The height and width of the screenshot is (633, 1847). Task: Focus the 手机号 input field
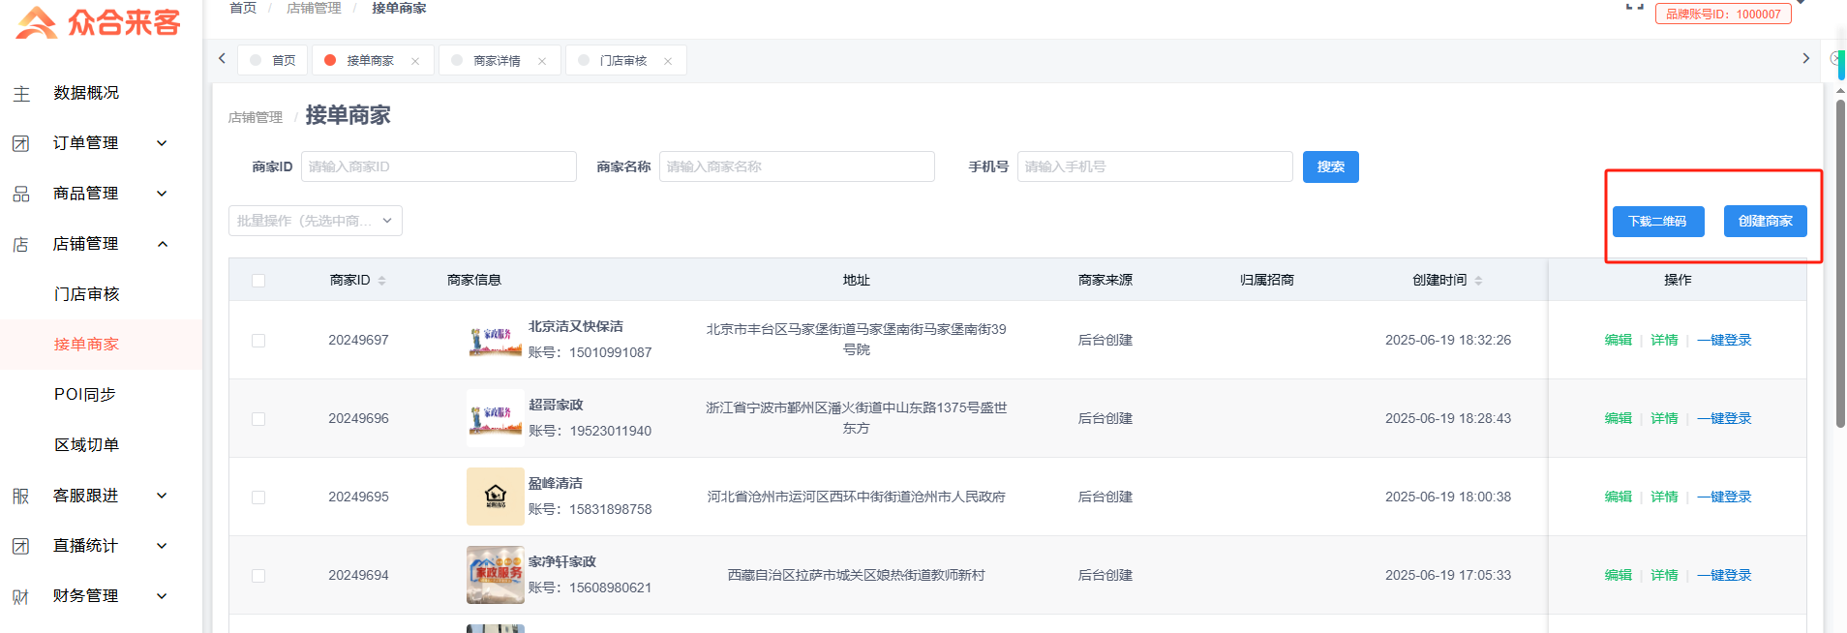1155,166
